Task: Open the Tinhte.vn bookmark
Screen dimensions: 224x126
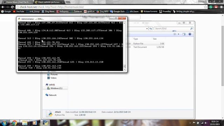Action: tap(76, 12)
